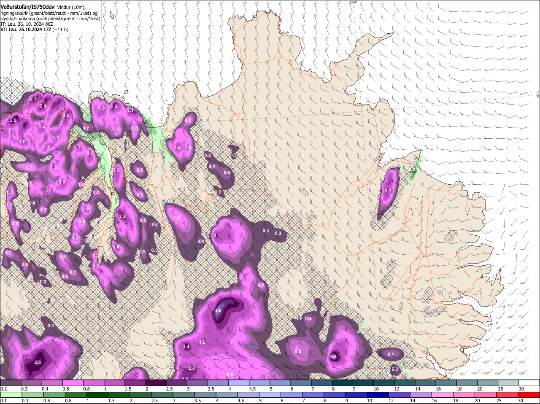Click the 1.7 value on the isolated eastern snow band
The image size is (540, 404).
point(389,191)
